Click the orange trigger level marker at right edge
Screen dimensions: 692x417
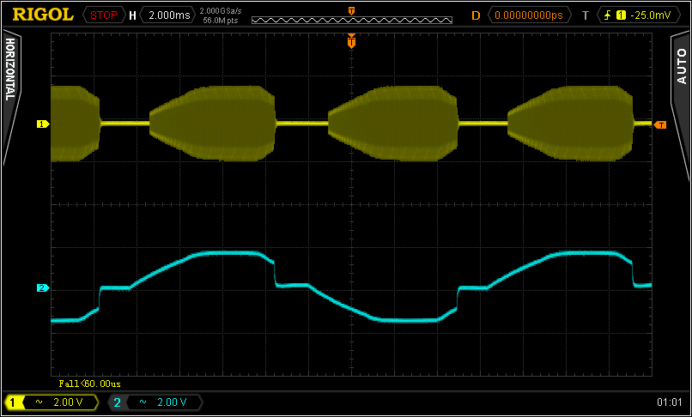coord(660,125)
